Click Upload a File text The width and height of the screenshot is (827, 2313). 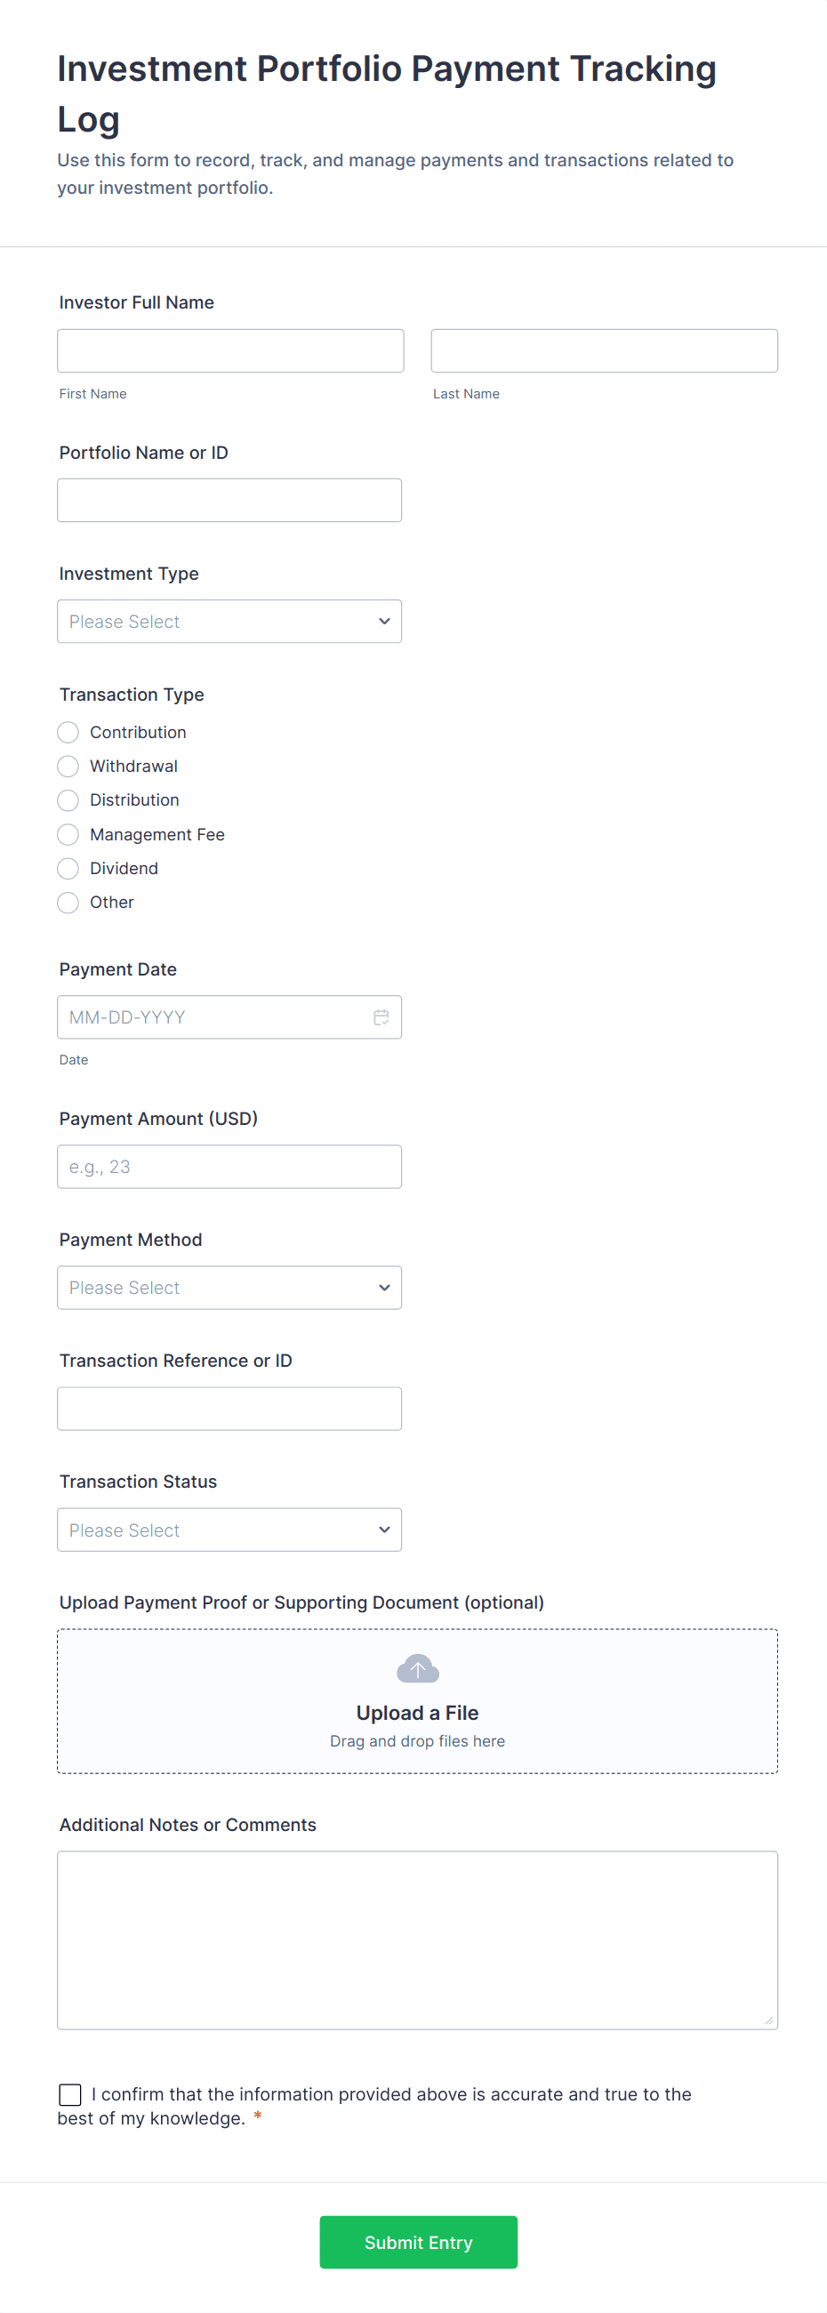pyautogui.click(x=418, y=1714)
